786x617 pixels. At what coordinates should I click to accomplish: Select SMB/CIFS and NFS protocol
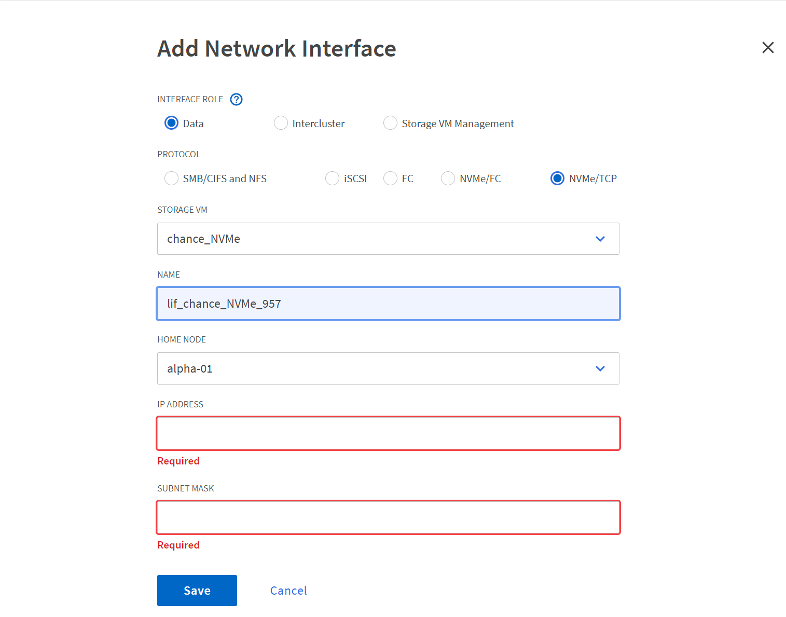pos(171,179)
